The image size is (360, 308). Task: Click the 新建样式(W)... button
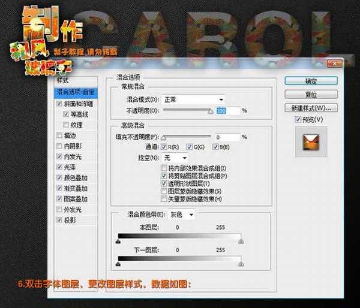[x=310, y=108]
